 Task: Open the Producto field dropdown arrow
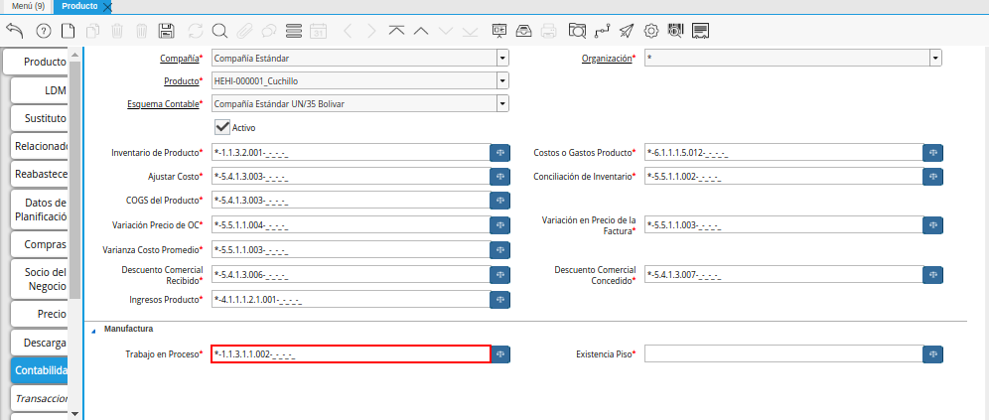pyautogui.click(x=502, y=80)
